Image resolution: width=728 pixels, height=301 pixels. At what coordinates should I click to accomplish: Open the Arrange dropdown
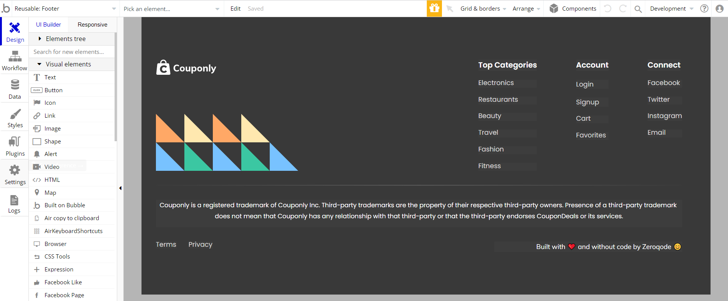(x=526, y=8)
